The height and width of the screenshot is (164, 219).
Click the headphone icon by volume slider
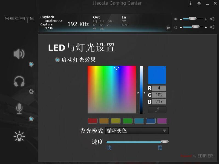176,27
